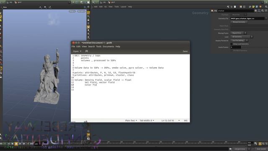Click the Cache Frames value field
Image resolution: width=268 pixels, height=151 pixels.
(236, 47)
